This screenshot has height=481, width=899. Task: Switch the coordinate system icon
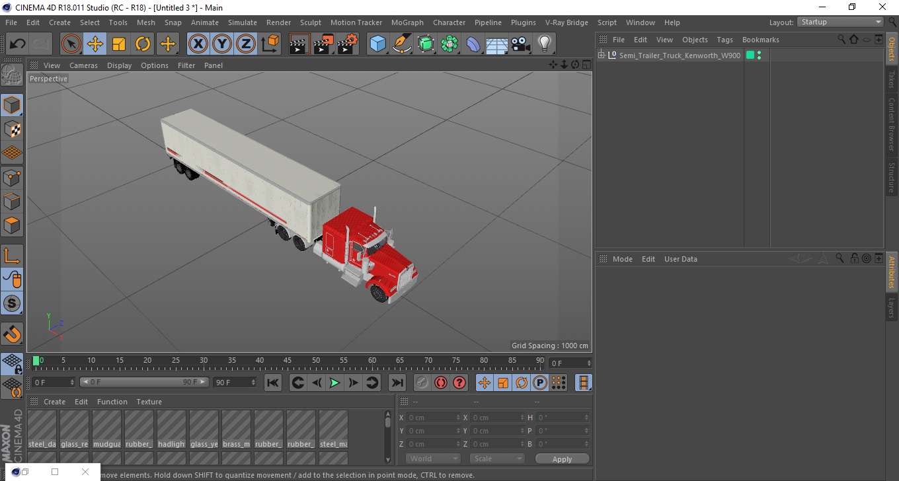pos(270,44)
